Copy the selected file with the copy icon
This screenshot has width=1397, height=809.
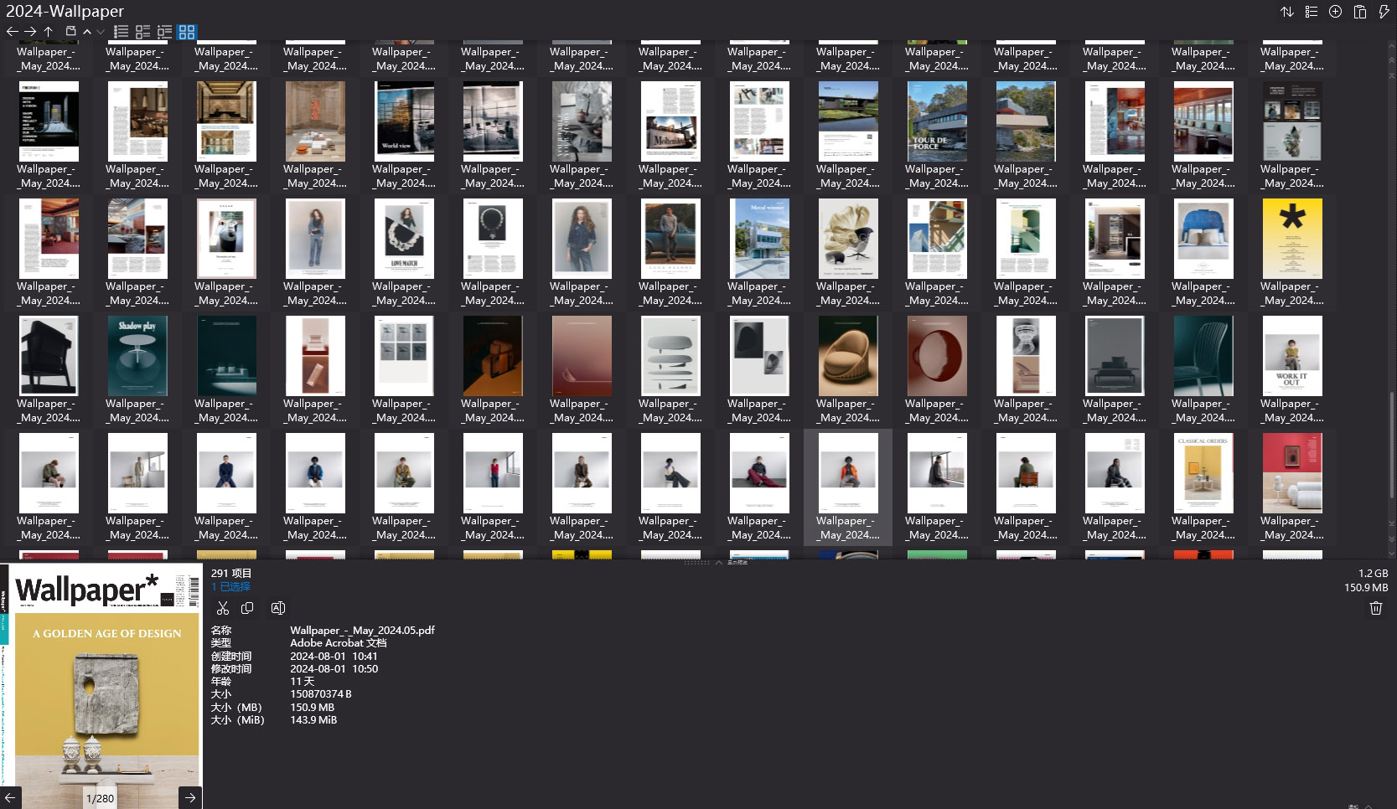248,608
